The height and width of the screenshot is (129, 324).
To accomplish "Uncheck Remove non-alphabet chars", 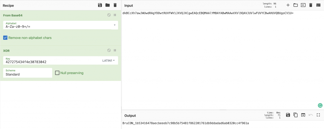I will [x=5, y=38].
